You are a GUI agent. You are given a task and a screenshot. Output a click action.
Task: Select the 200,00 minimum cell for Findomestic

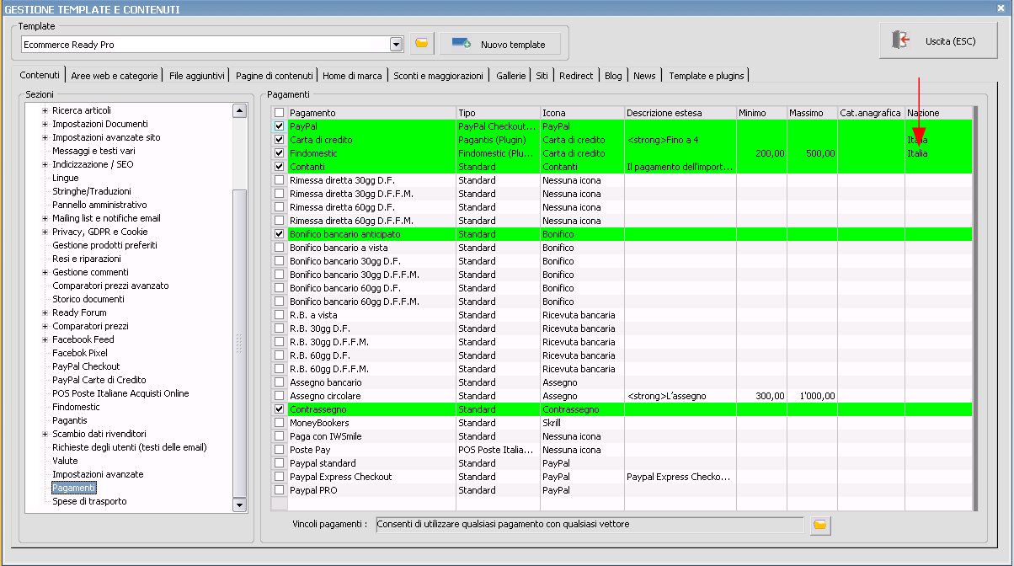(761, 153)
